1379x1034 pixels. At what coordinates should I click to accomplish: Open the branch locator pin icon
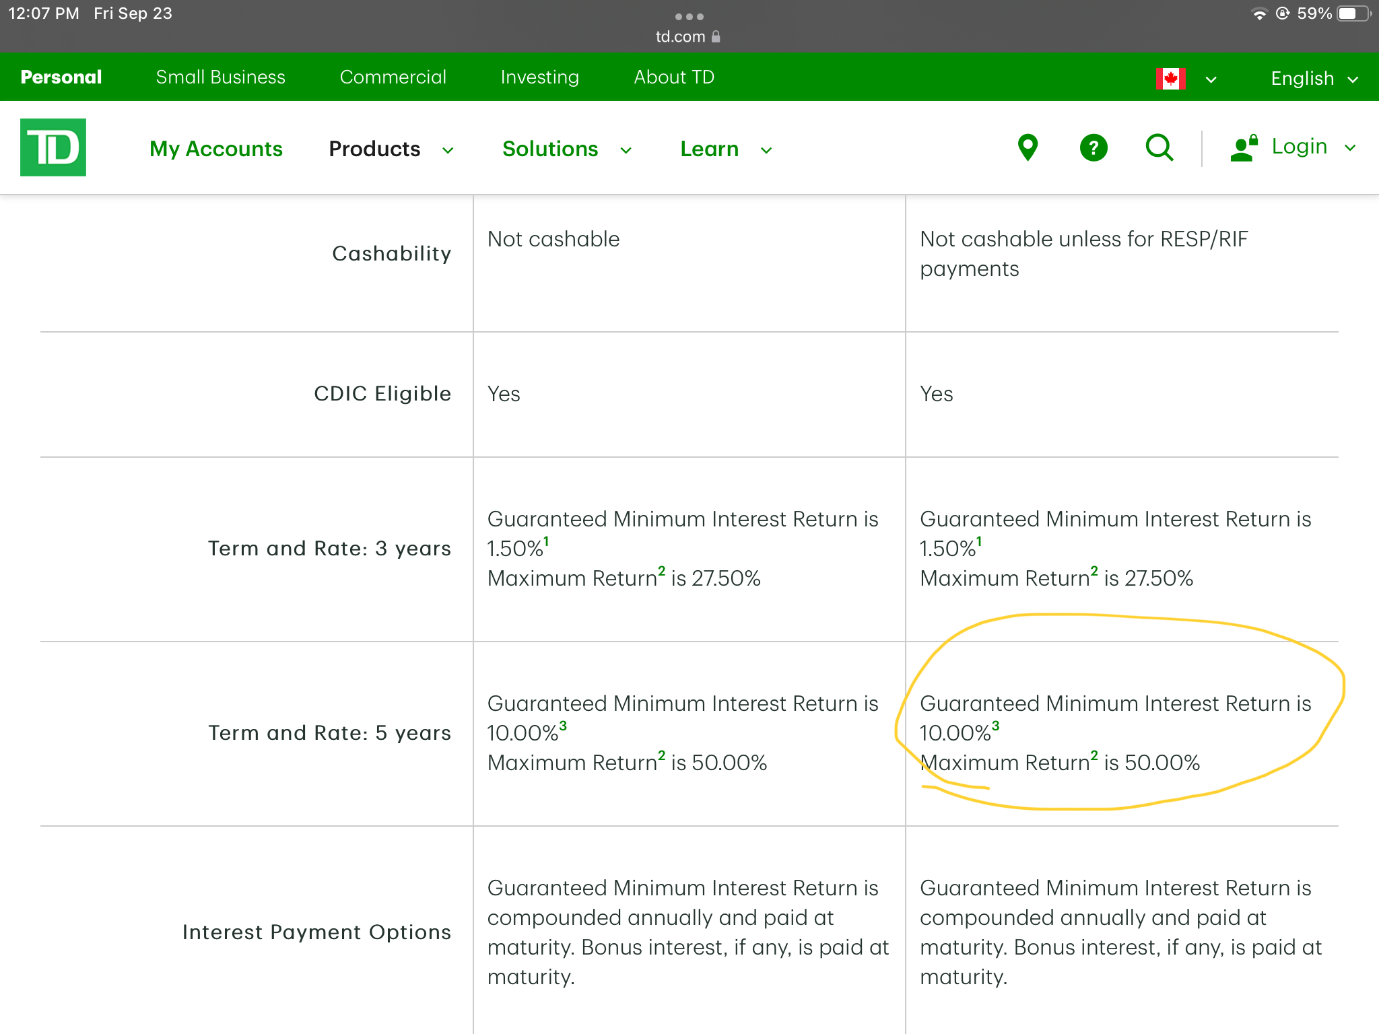pyautogui.click(x=1028, y=147)
